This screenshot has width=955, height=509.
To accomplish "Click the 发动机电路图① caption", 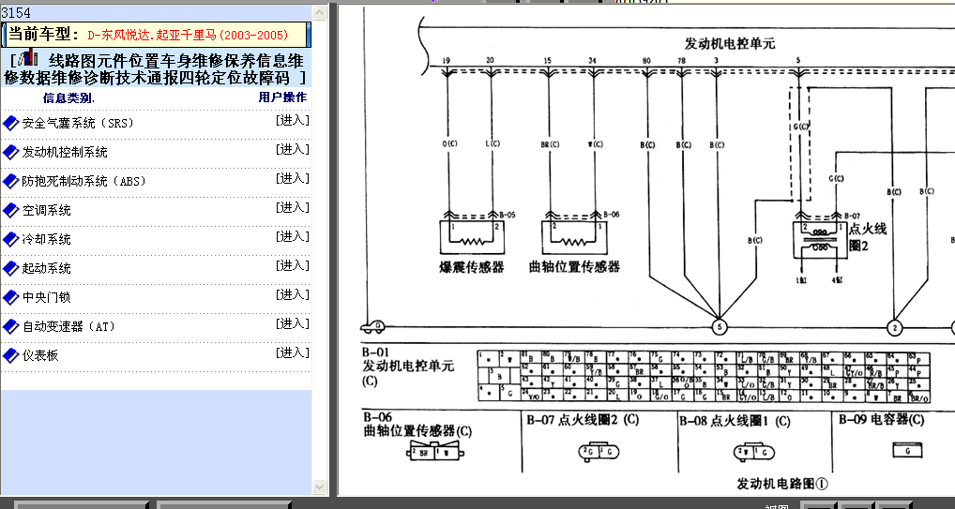I will coord(782,484).
